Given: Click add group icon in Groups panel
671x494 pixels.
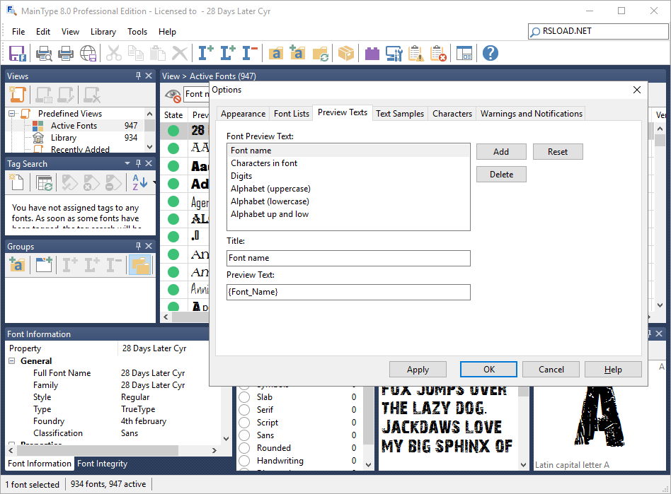Looking at the screenshot, I should [x=17, y=265].
